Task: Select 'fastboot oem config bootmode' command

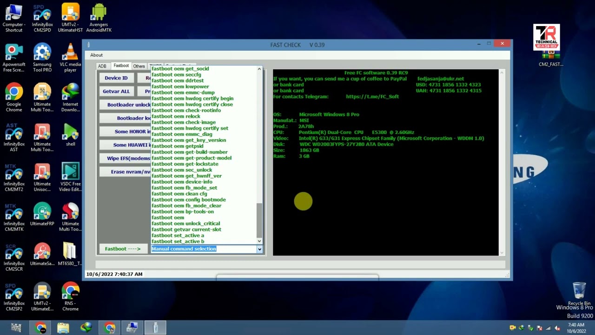Action: pos(188,200)
